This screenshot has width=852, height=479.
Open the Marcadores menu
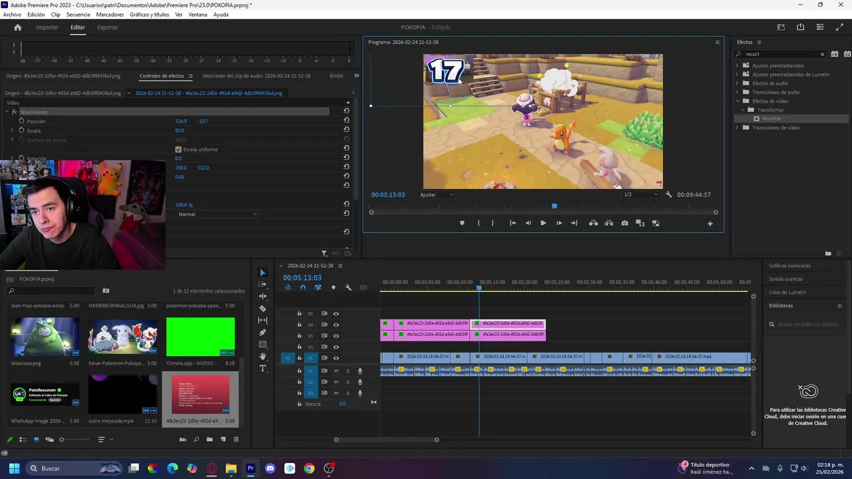[110, 15]
